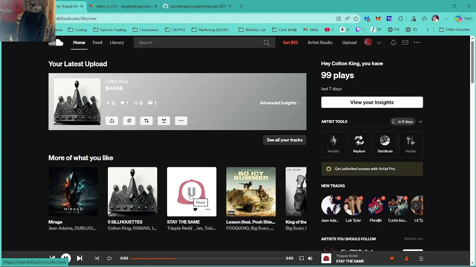Open the Whiskey List bookmark folder
Screen dimensions: 476x267
pyautogui.click(x=252, y=30)
